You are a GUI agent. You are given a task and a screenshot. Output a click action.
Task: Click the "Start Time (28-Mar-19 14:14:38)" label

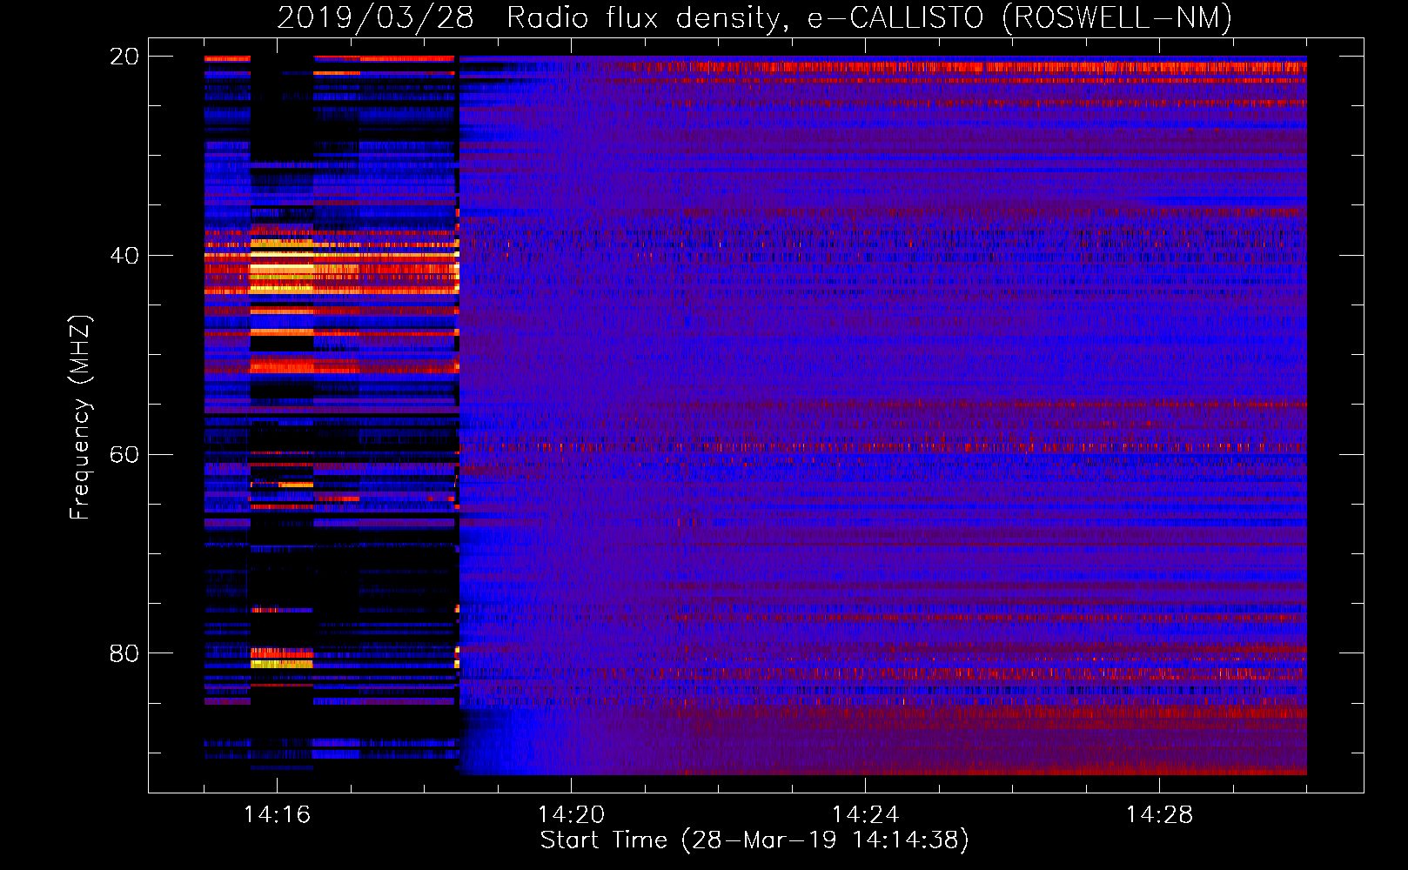click(x=754, y=840)
